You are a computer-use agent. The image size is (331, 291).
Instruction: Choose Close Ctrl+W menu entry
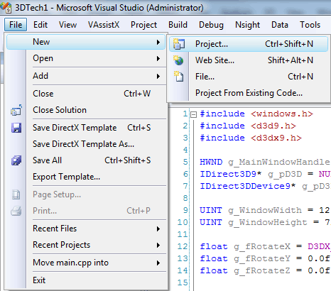pos(86,94)
